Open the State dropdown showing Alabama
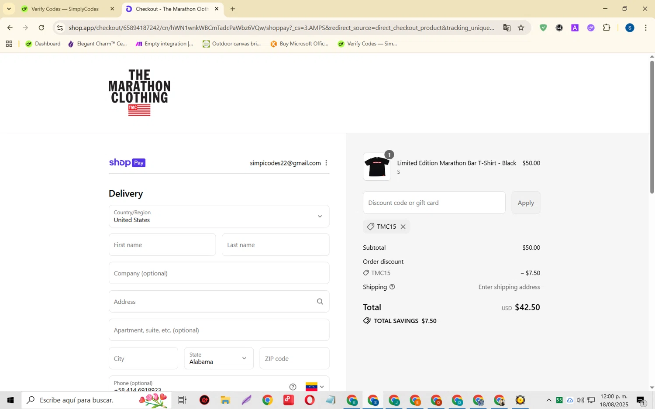This screenshot has height=409, width=655. point(219,358)
